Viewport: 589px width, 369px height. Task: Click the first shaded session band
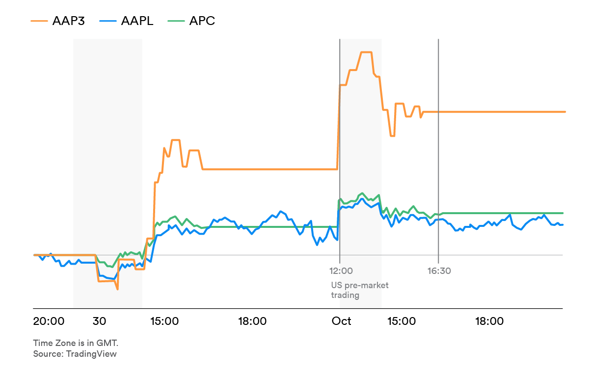[x=107, y=173]
